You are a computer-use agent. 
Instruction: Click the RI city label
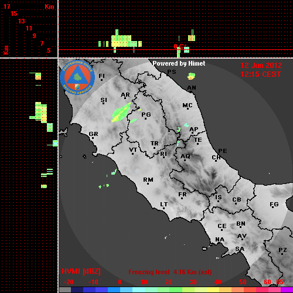pos(163,154)
